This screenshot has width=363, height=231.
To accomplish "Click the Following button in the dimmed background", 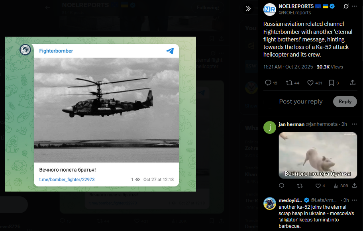I will coord(208,8).
